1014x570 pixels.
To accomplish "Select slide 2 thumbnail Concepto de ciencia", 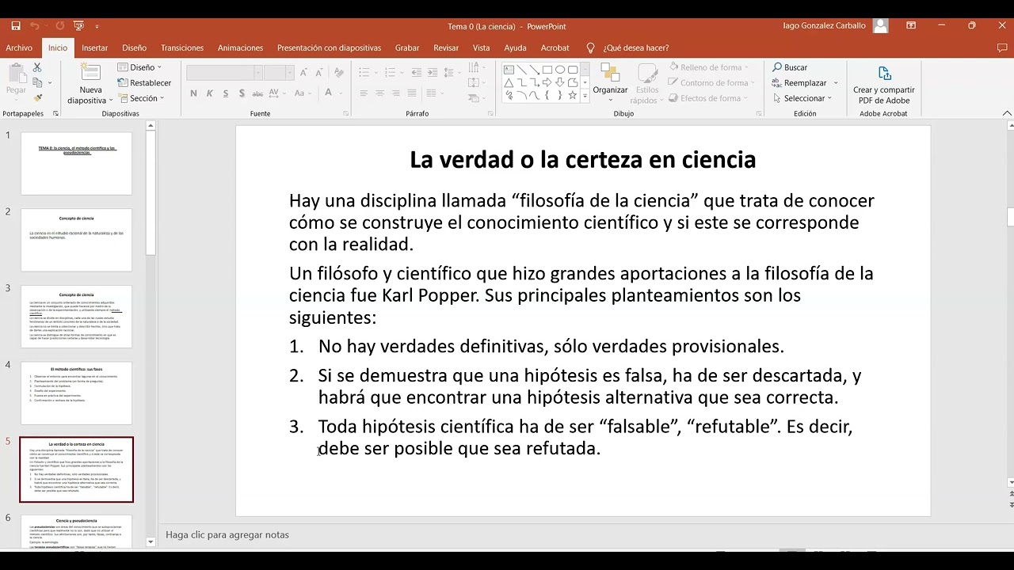I will [x=76, y=240].
